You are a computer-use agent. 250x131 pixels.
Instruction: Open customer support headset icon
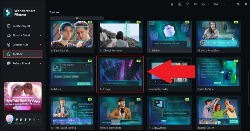(203, 4)
